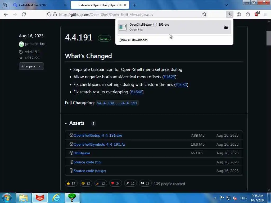The width and height of the screenshot is (271, 203).
Task: Open issue #1630 link
Action: (181, 84)
